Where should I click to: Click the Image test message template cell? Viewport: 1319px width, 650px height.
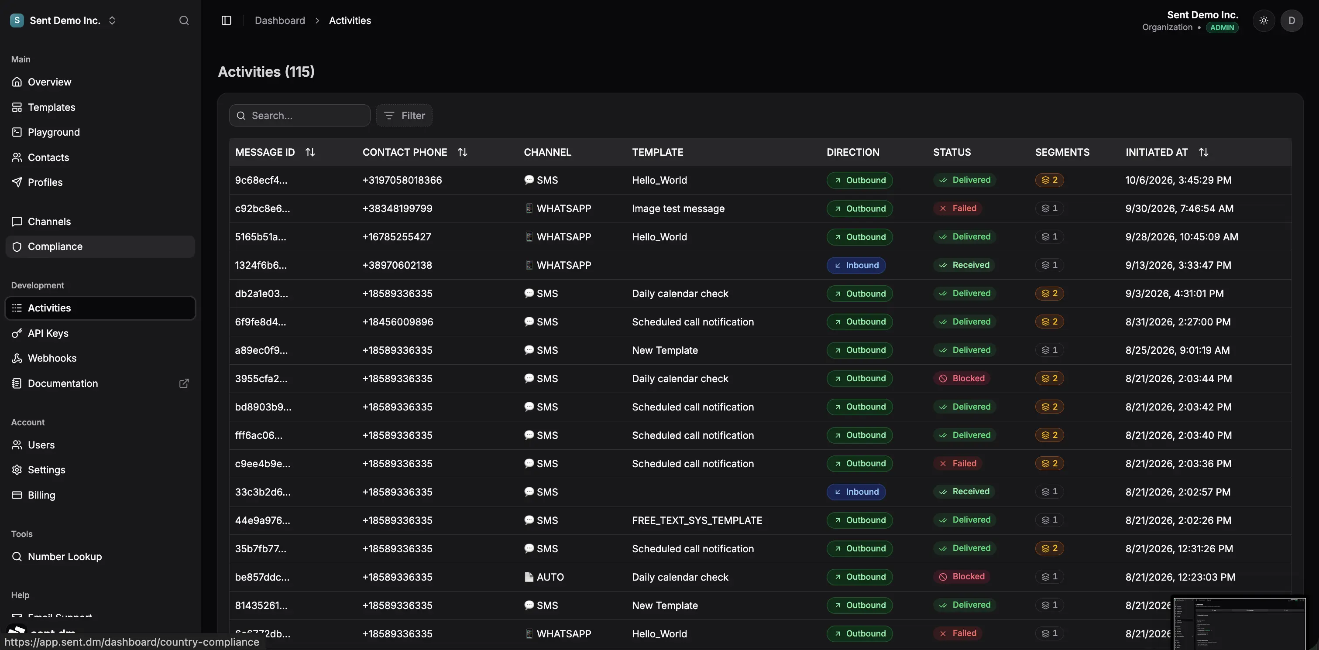pyautogui.click(x=678, y=209)
